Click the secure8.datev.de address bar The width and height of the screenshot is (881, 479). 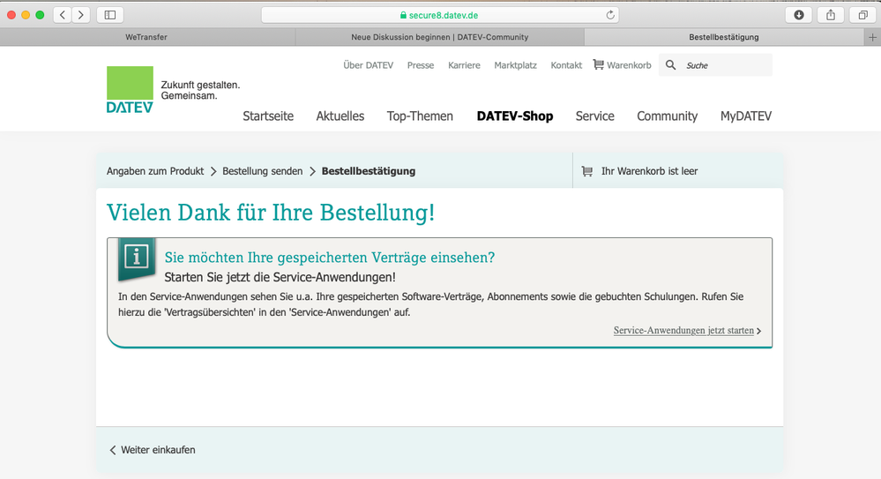[x=439, y=15]
